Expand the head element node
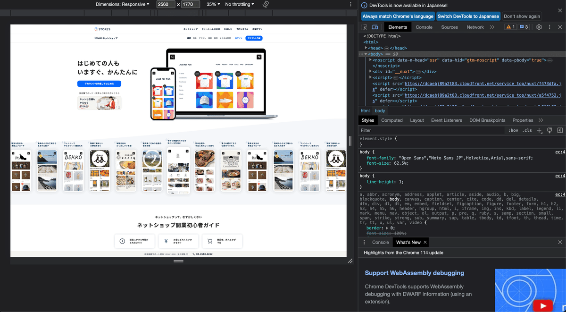This screenshot has height=312, width=566. coord(366,48)
